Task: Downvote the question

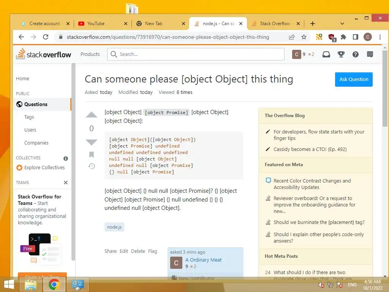Action: click(92, 142)
